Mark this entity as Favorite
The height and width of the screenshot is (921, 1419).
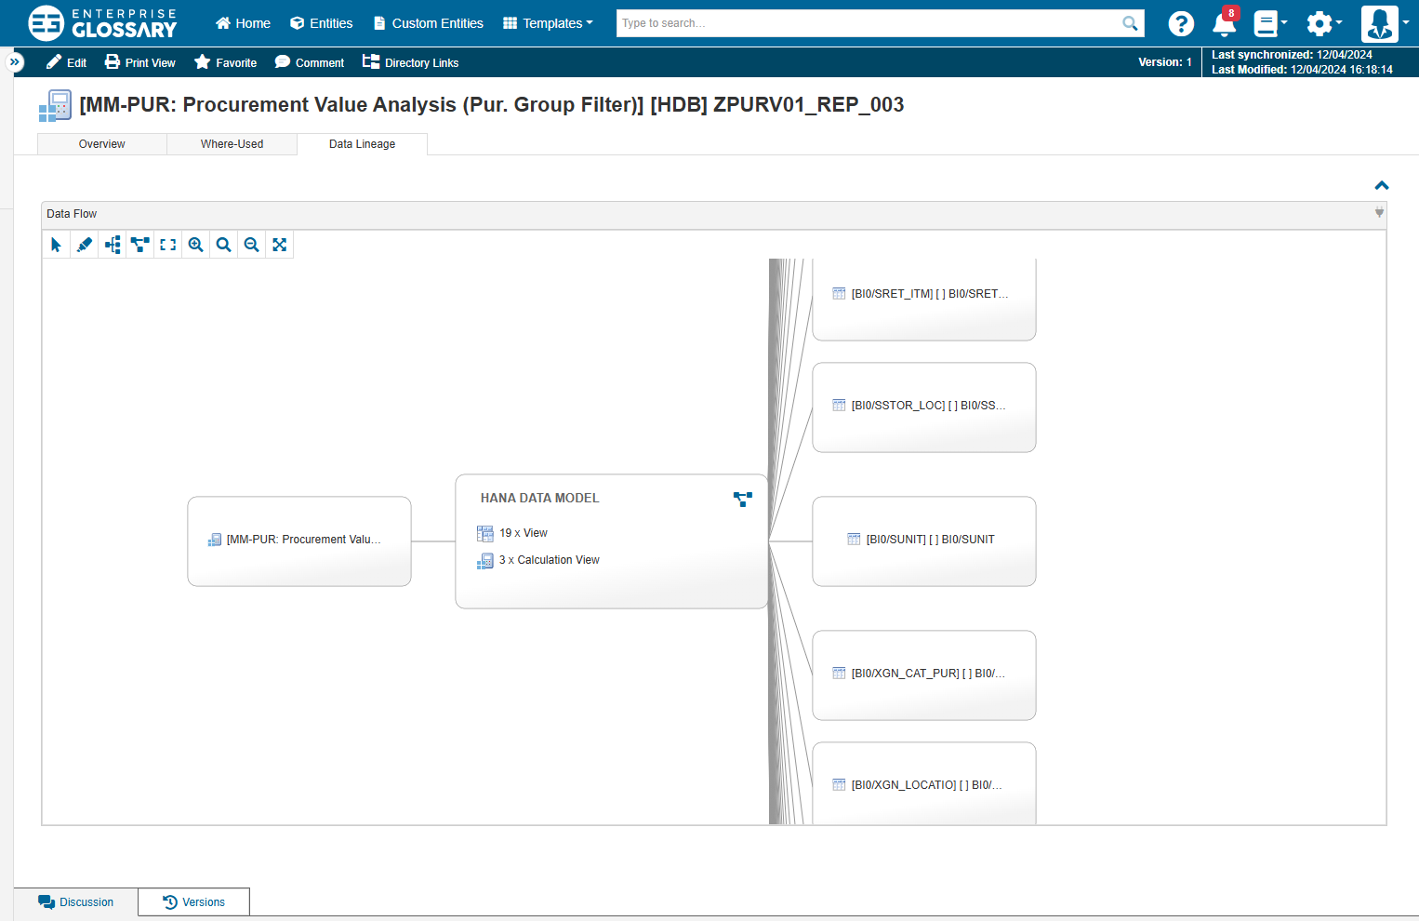225,62
